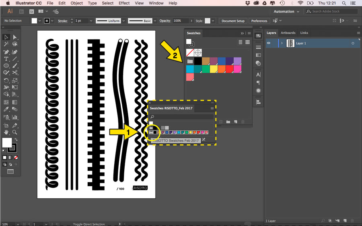Select the Type tool
Screen dimensions: 362x226
(x=6, y=59)
